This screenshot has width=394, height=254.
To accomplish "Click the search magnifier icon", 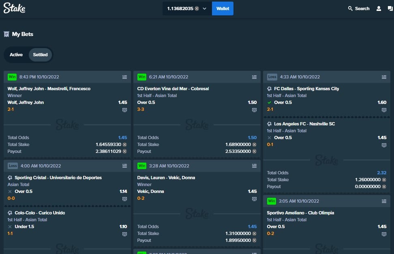I will point(350,8).
